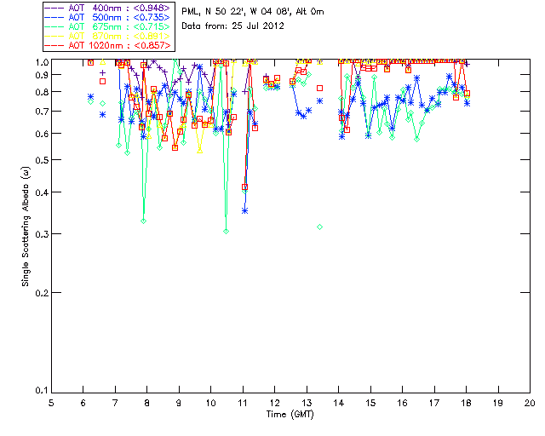The image size is (545, 436).
Task: Click the y-axis tick label 1.0
Action: (38, 62)
